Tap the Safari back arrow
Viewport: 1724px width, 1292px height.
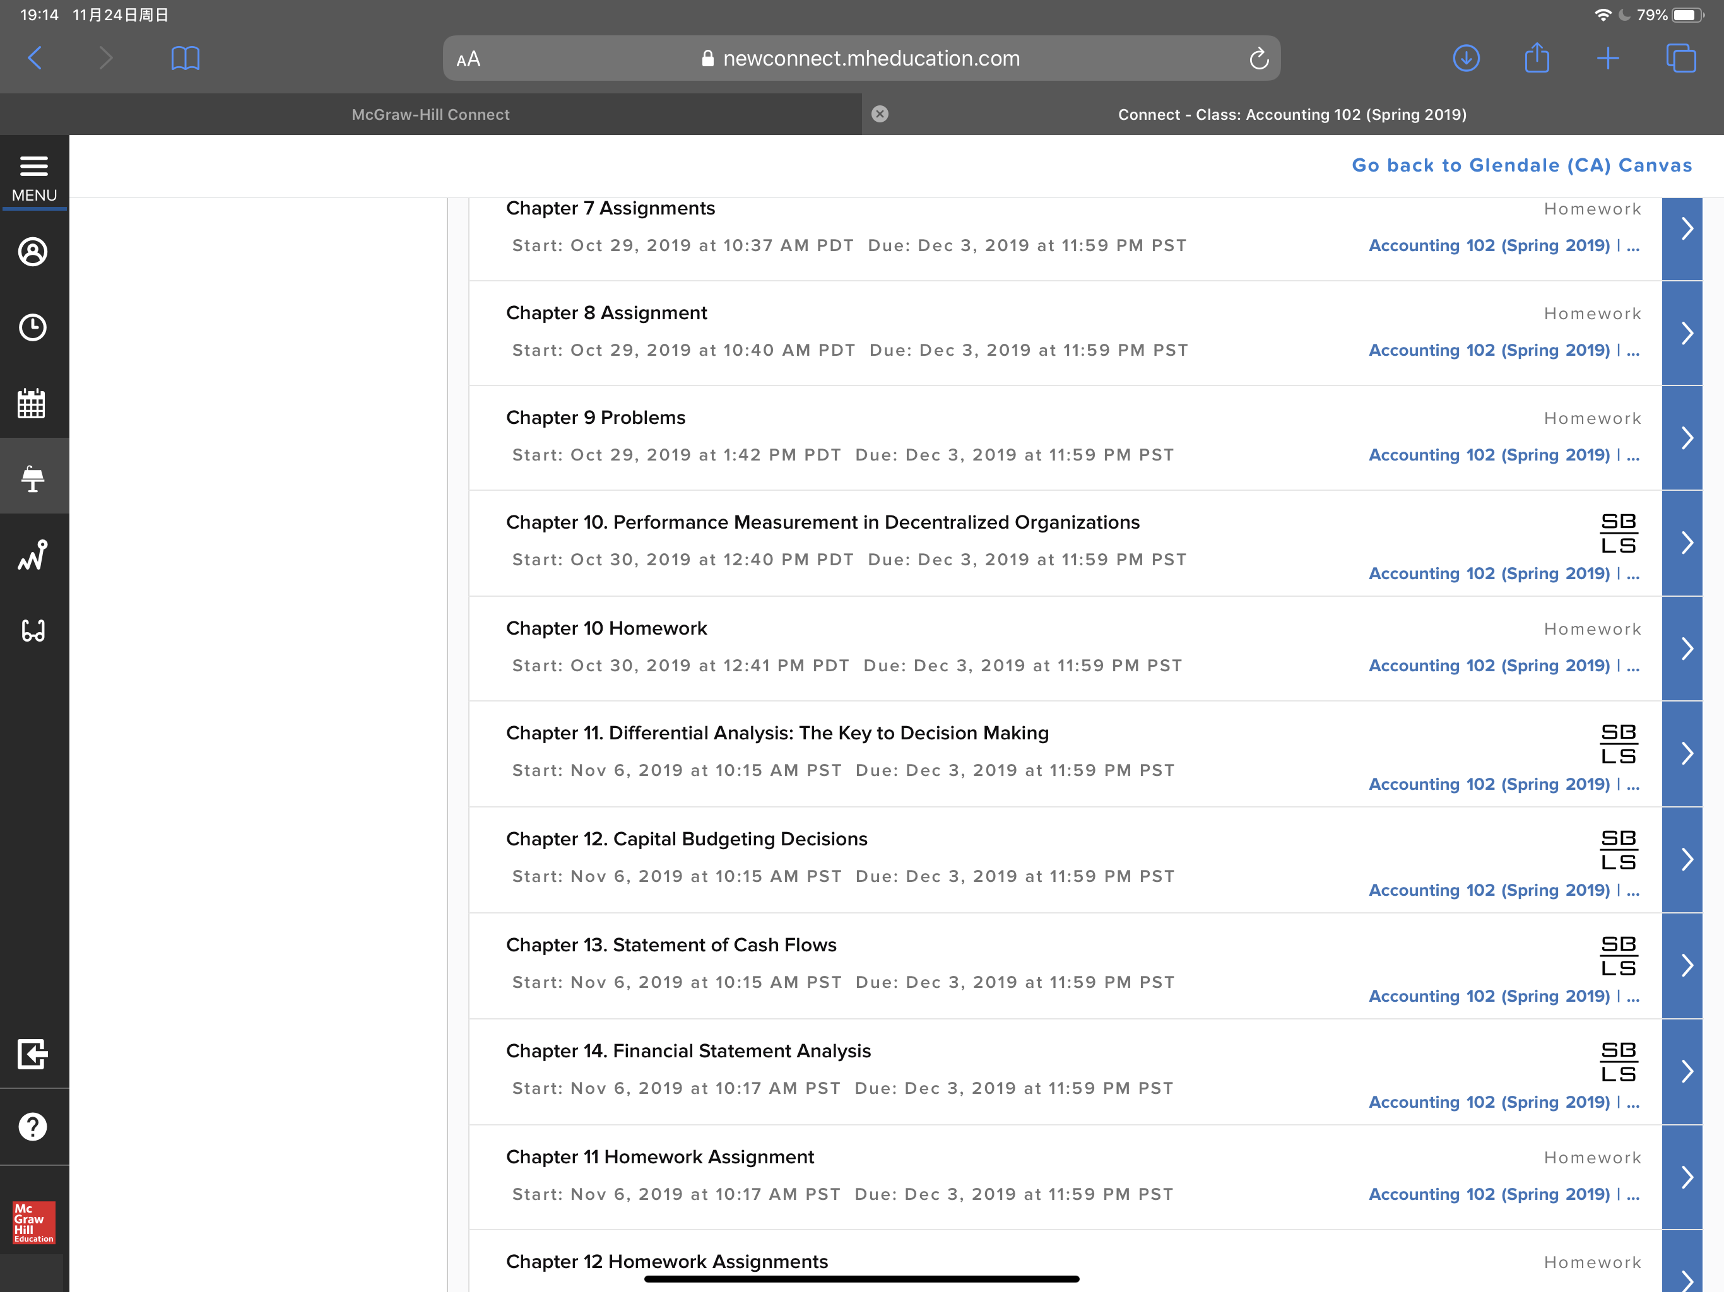(35, 57)
